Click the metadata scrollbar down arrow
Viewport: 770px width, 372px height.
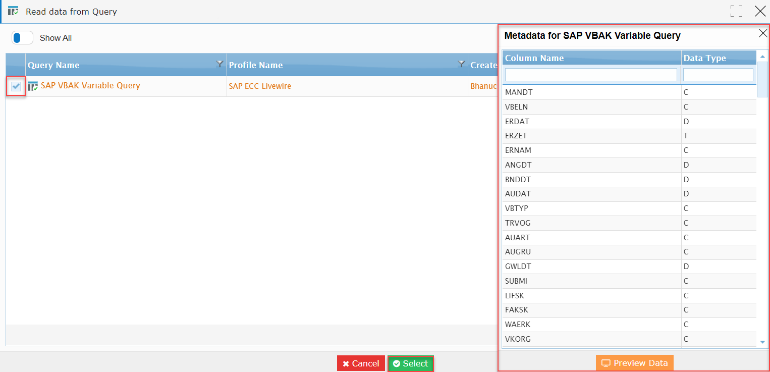tap(762, 342)
